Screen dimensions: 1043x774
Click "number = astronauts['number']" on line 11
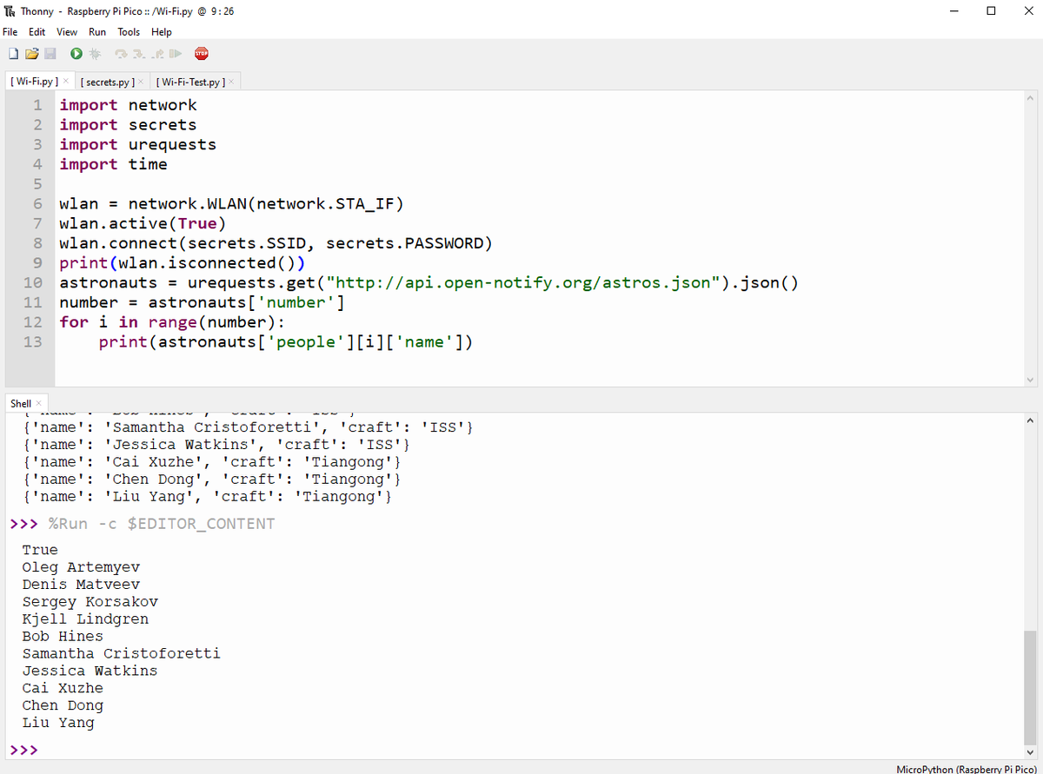click(x=203, y=303)
